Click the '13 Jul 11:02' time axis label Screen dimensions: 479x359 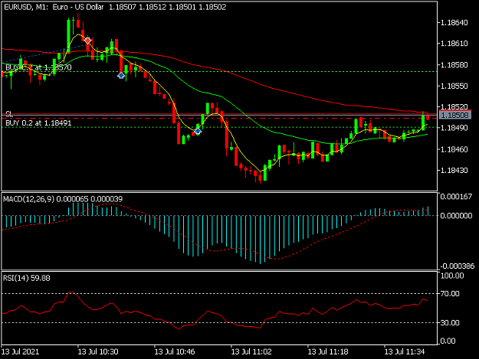(251, 351)
